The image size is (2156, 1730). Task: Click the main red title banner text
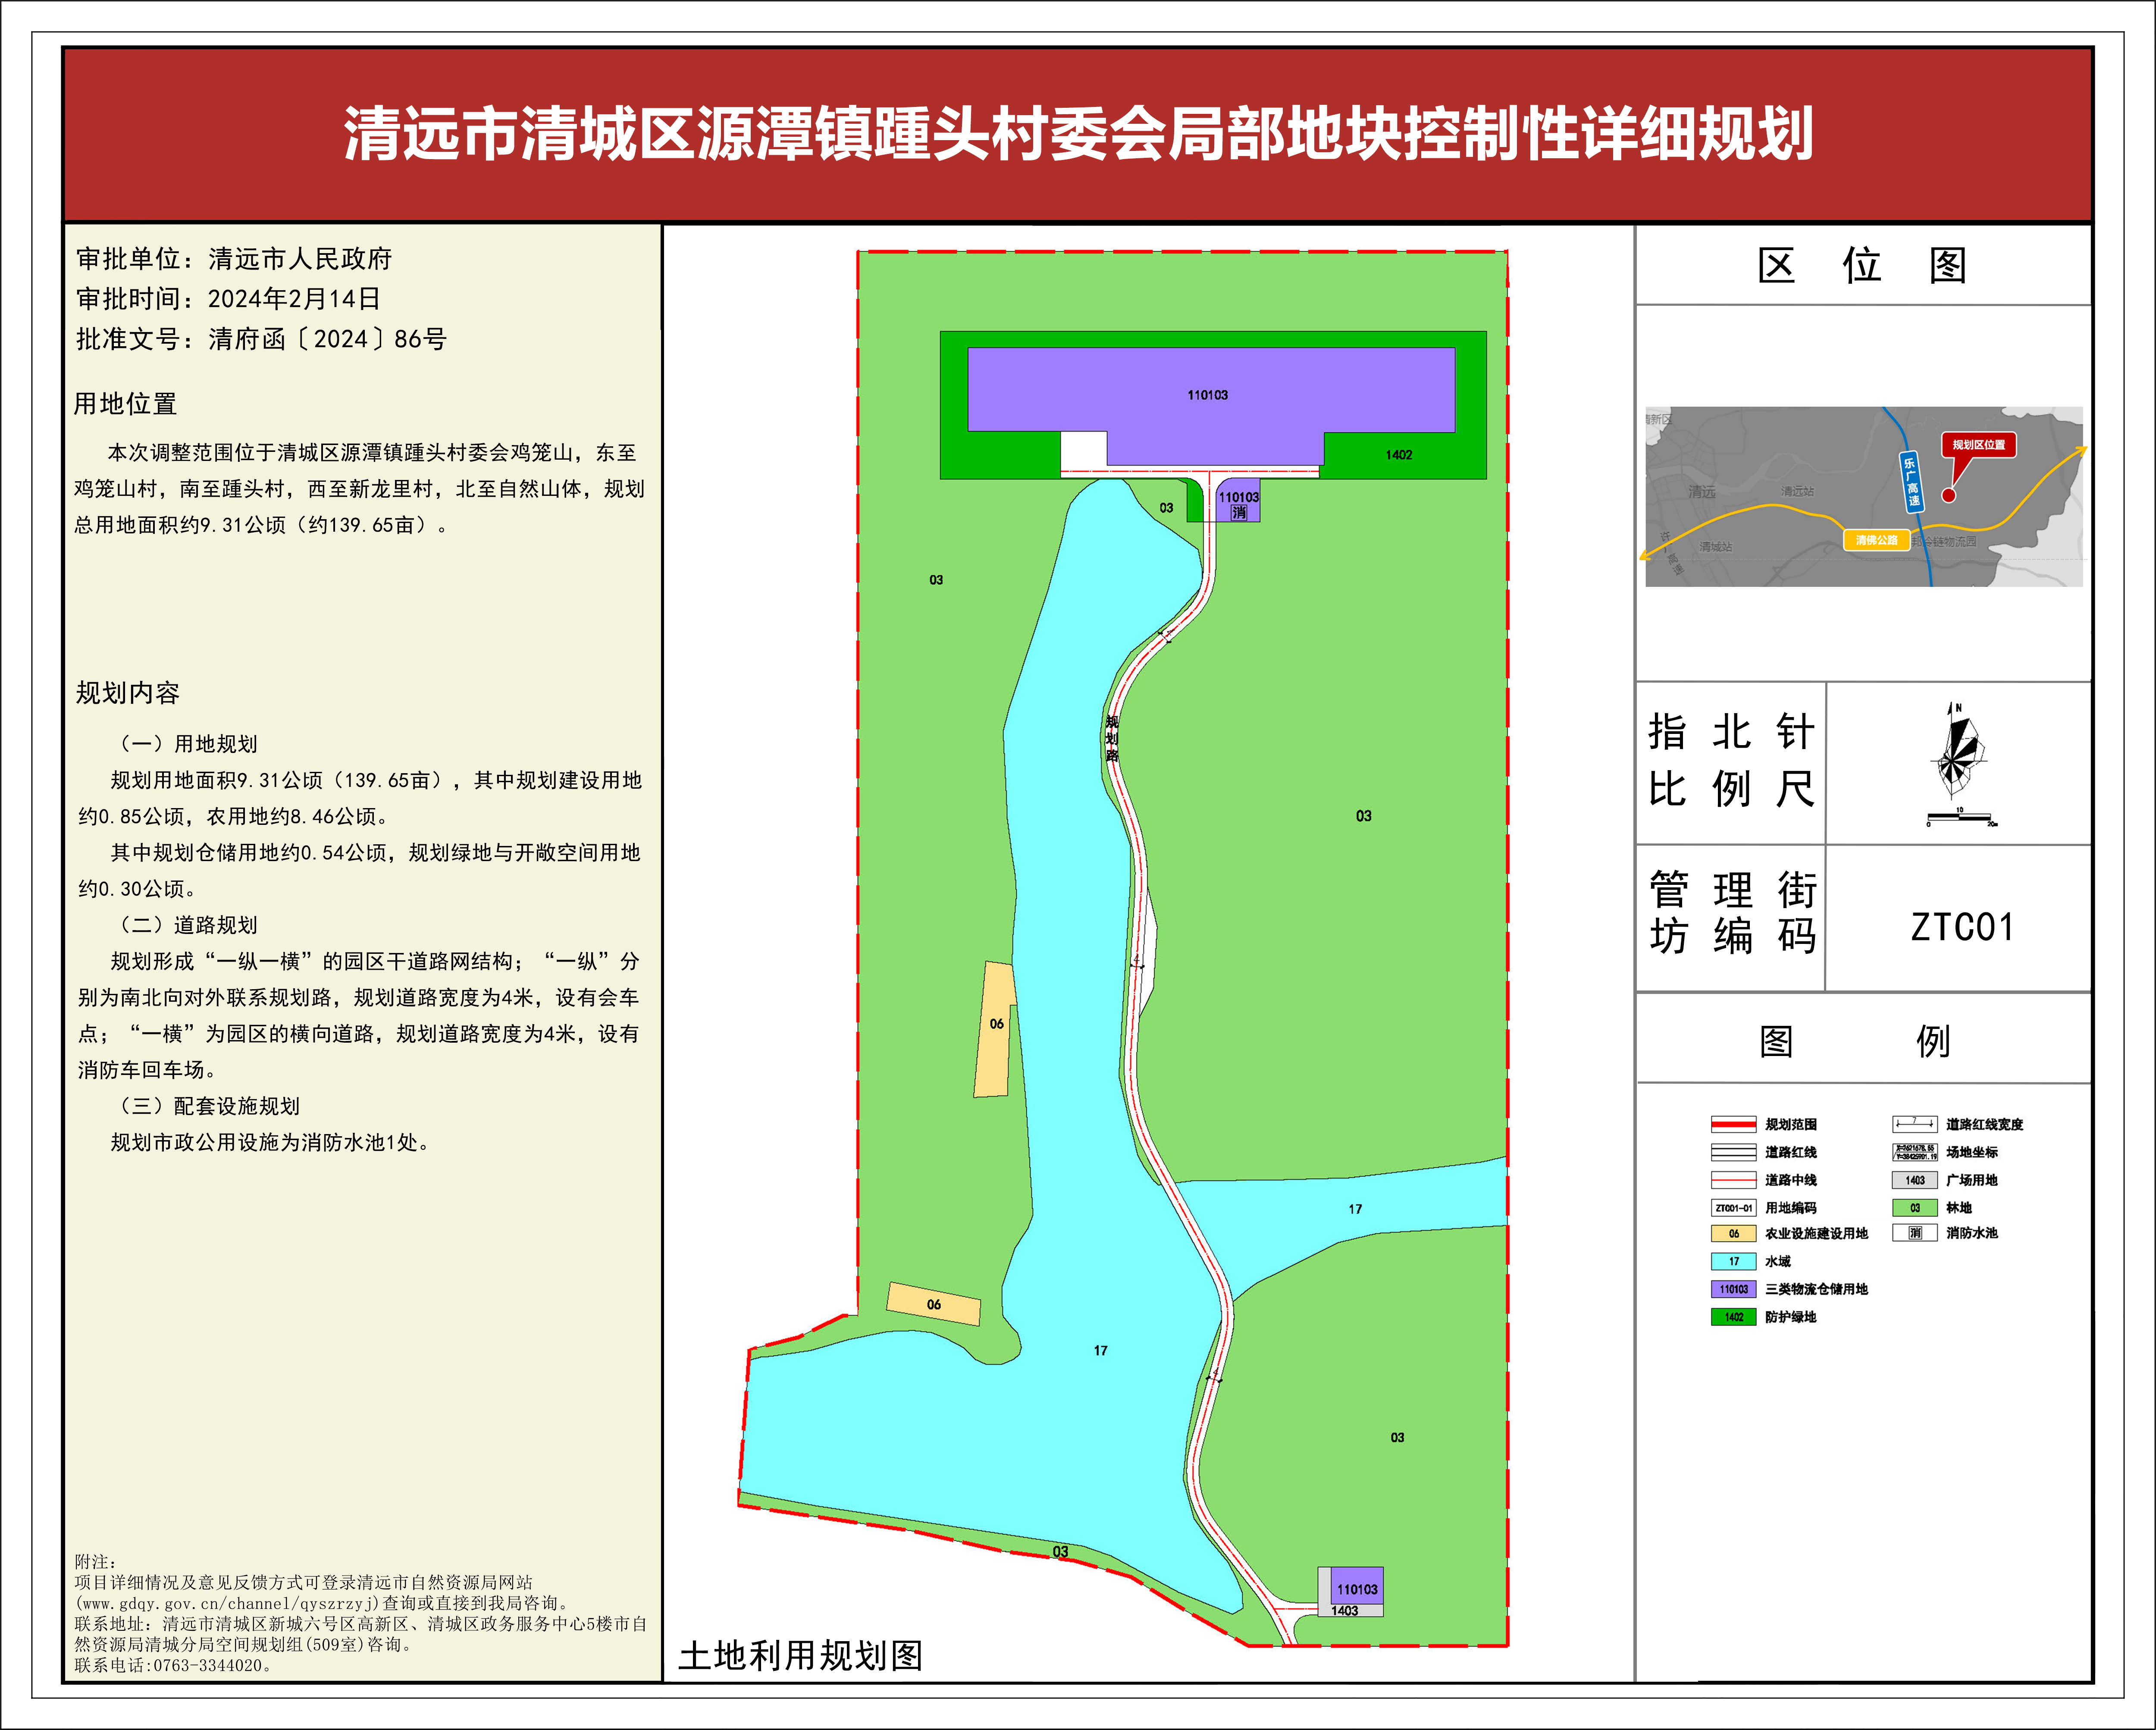tap(1078, 134)
